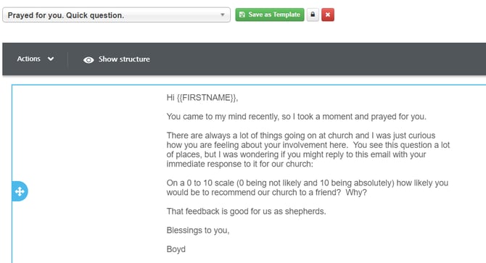Open the Actions dropdown chevron
The image size is (486, 263).
tap(51, 59)
